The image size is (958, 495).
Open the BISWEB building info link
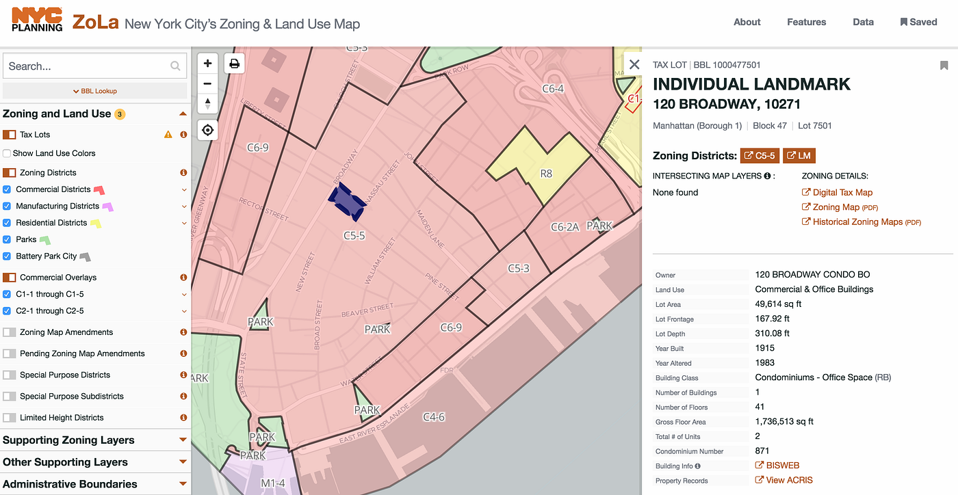point(777,466)
